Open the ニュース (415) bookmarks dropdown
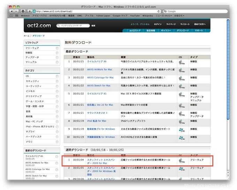The width and height of the screenshot is (237, 190). (x=164, y=16)
